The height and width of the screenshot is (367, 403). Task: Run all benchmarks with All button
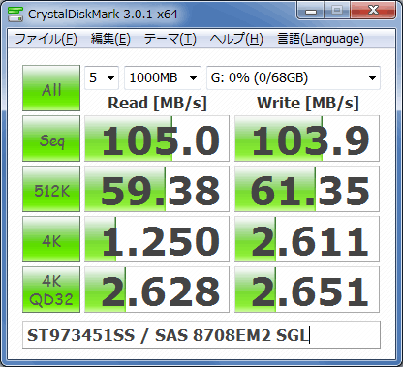pyautogui.click(x=51, y=88)
